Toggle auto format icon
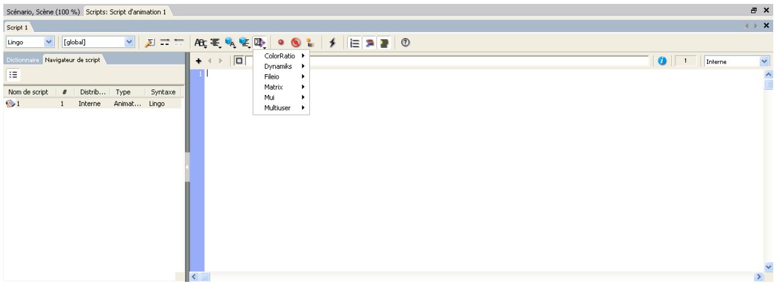 tap(384, 42)
